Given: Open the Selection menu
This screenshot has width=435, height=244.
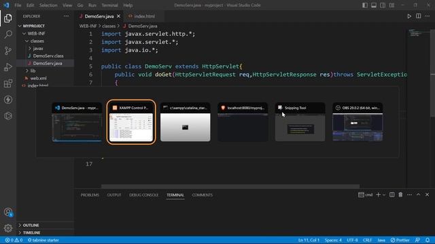Looking at the screenshot, I should (x=48, y=5).
